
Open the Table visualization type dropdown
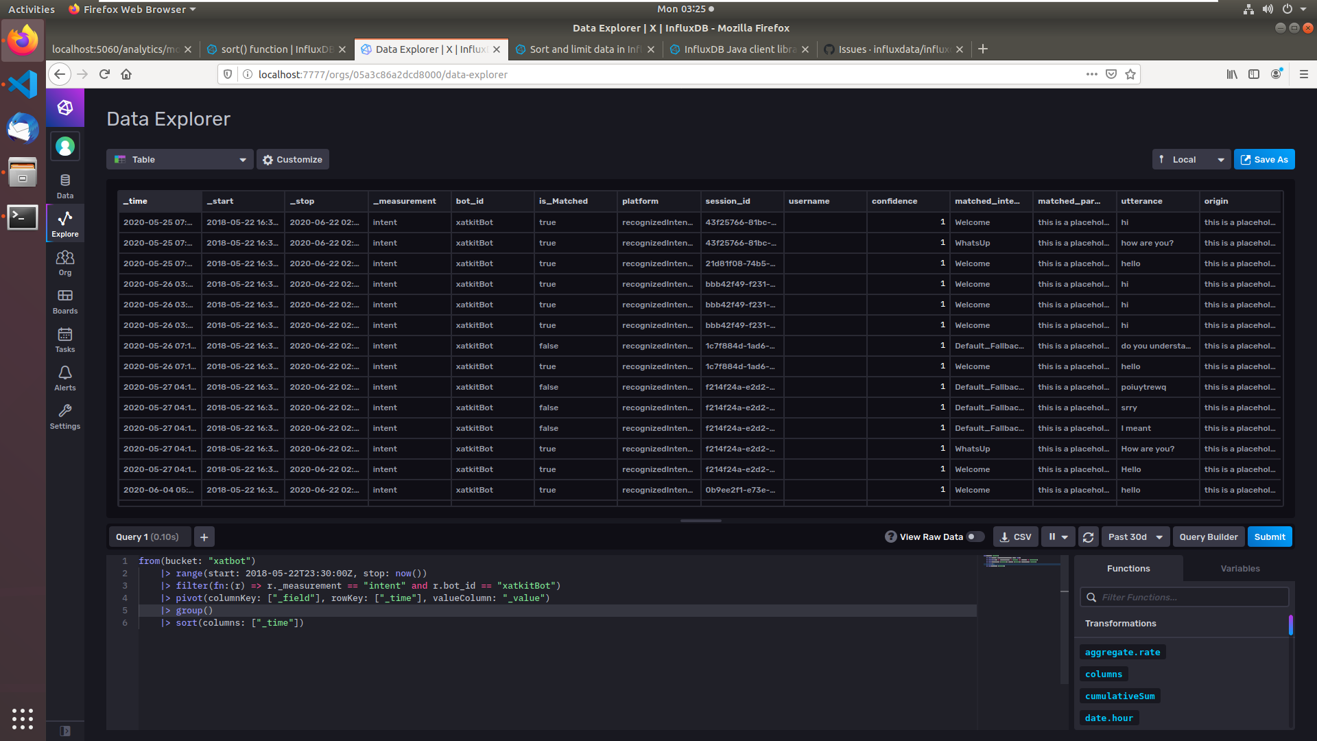[180, 159]
